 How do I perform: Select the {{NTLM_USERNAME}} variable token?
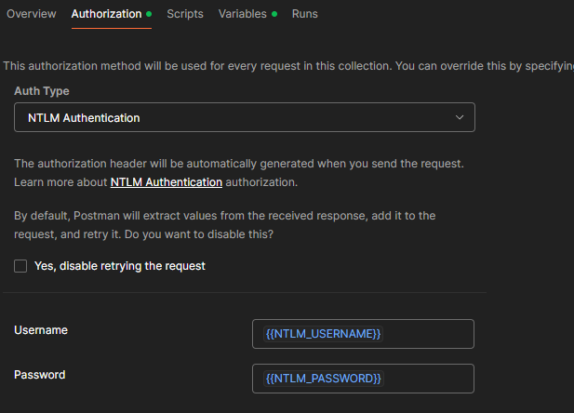pos(323,334)
